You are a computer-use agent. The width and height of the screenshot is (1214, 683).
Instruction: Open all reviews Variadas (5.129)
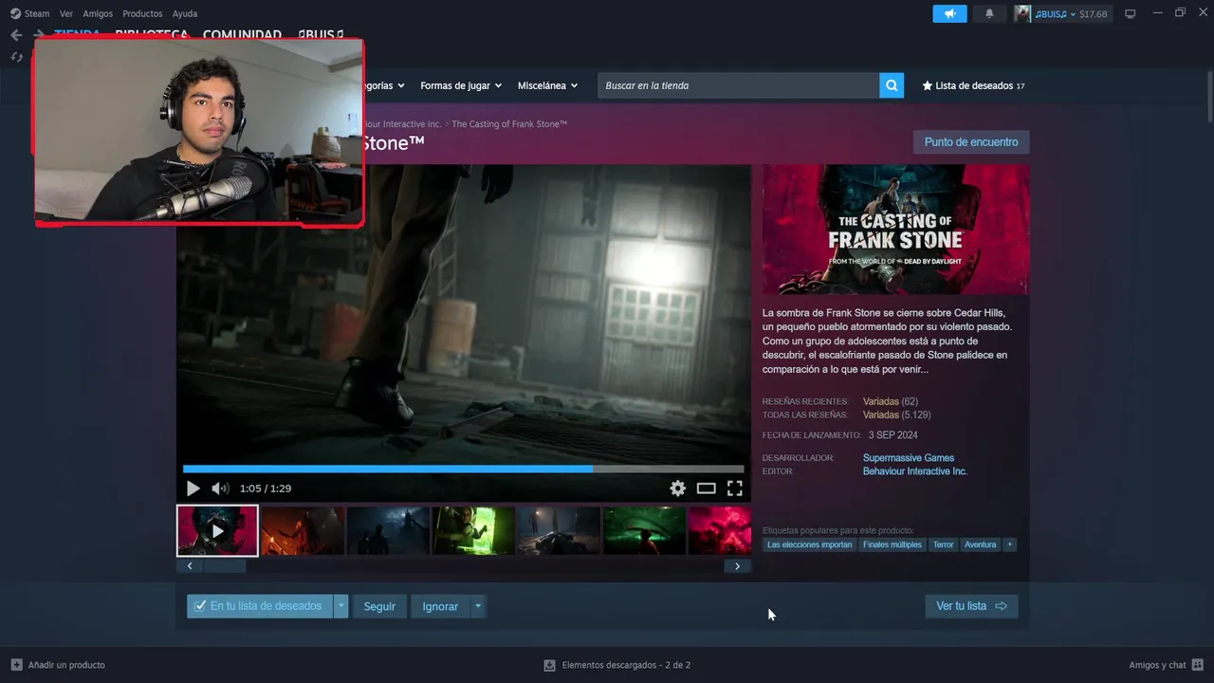(897, 415)
